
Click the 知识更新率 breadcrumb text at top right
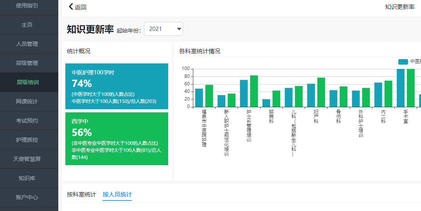click(x=400, y=7)
